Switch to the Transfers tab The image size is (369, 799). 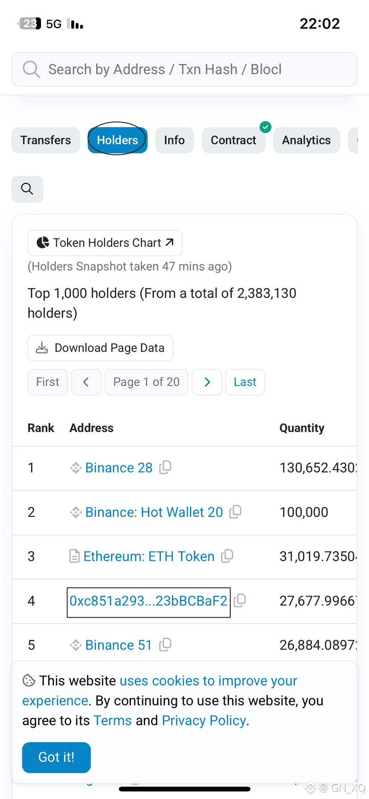pos(45,140)
